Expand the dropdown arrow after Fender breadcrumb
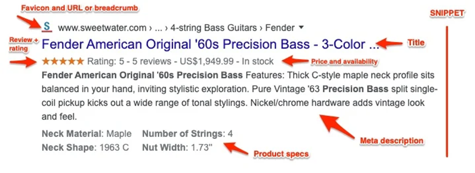This screenshot has height=173, width=475. [x=301, y=28]
